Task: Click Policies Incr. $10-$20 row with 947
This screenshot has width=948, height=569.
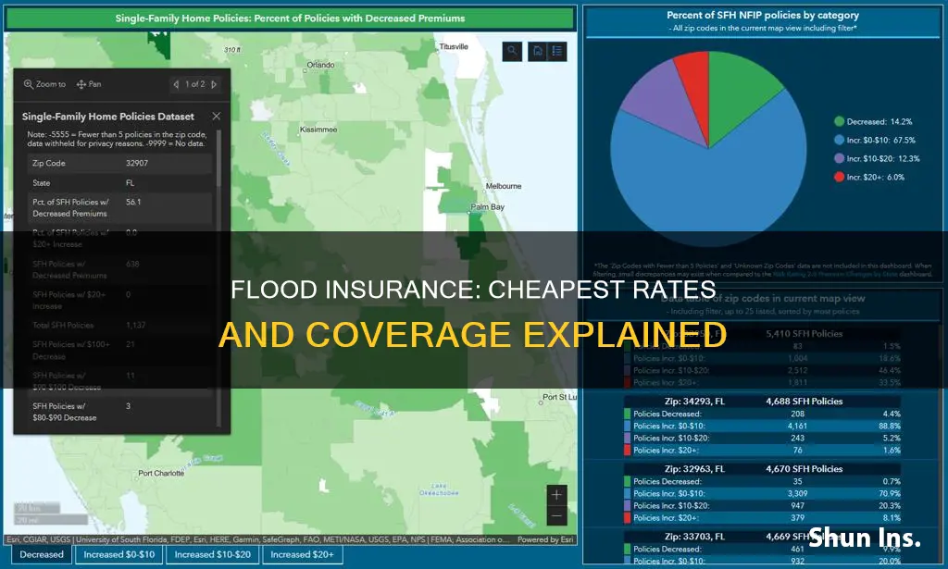Action: [x=763, y=505]
